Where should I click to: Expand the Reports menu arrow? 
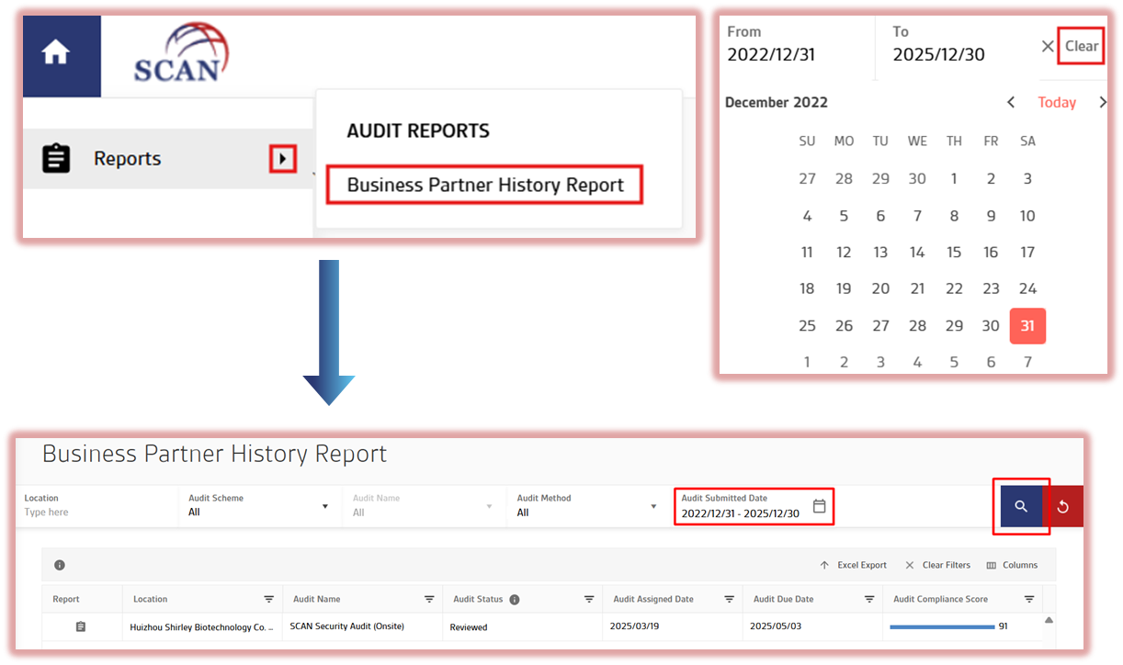(x=283, y=159)
